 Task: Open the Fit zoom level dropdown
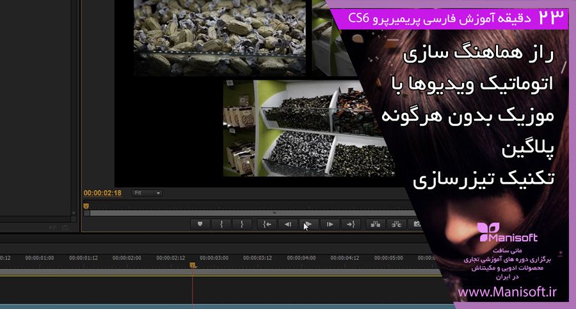click(x=147, y=193)
